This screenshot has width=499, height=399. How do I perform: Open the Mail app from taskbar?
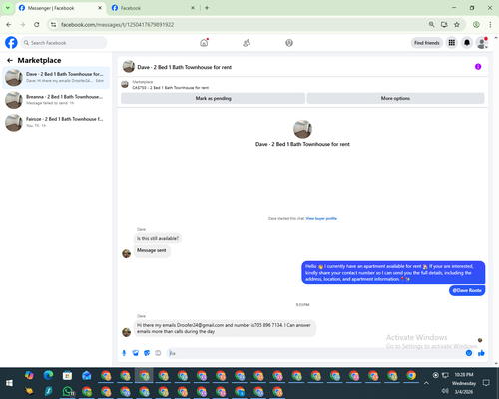87,376
